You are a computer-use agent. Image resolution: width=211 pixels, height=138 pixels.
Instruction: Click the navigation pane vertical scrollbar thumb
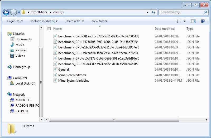click(41, 82)
